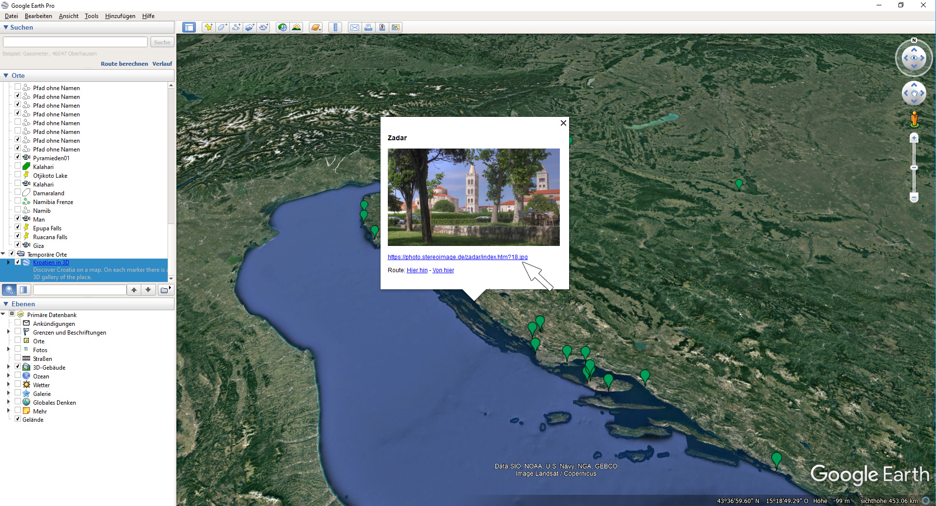Enable the Straßen layer checkbox

click(18, 358)
